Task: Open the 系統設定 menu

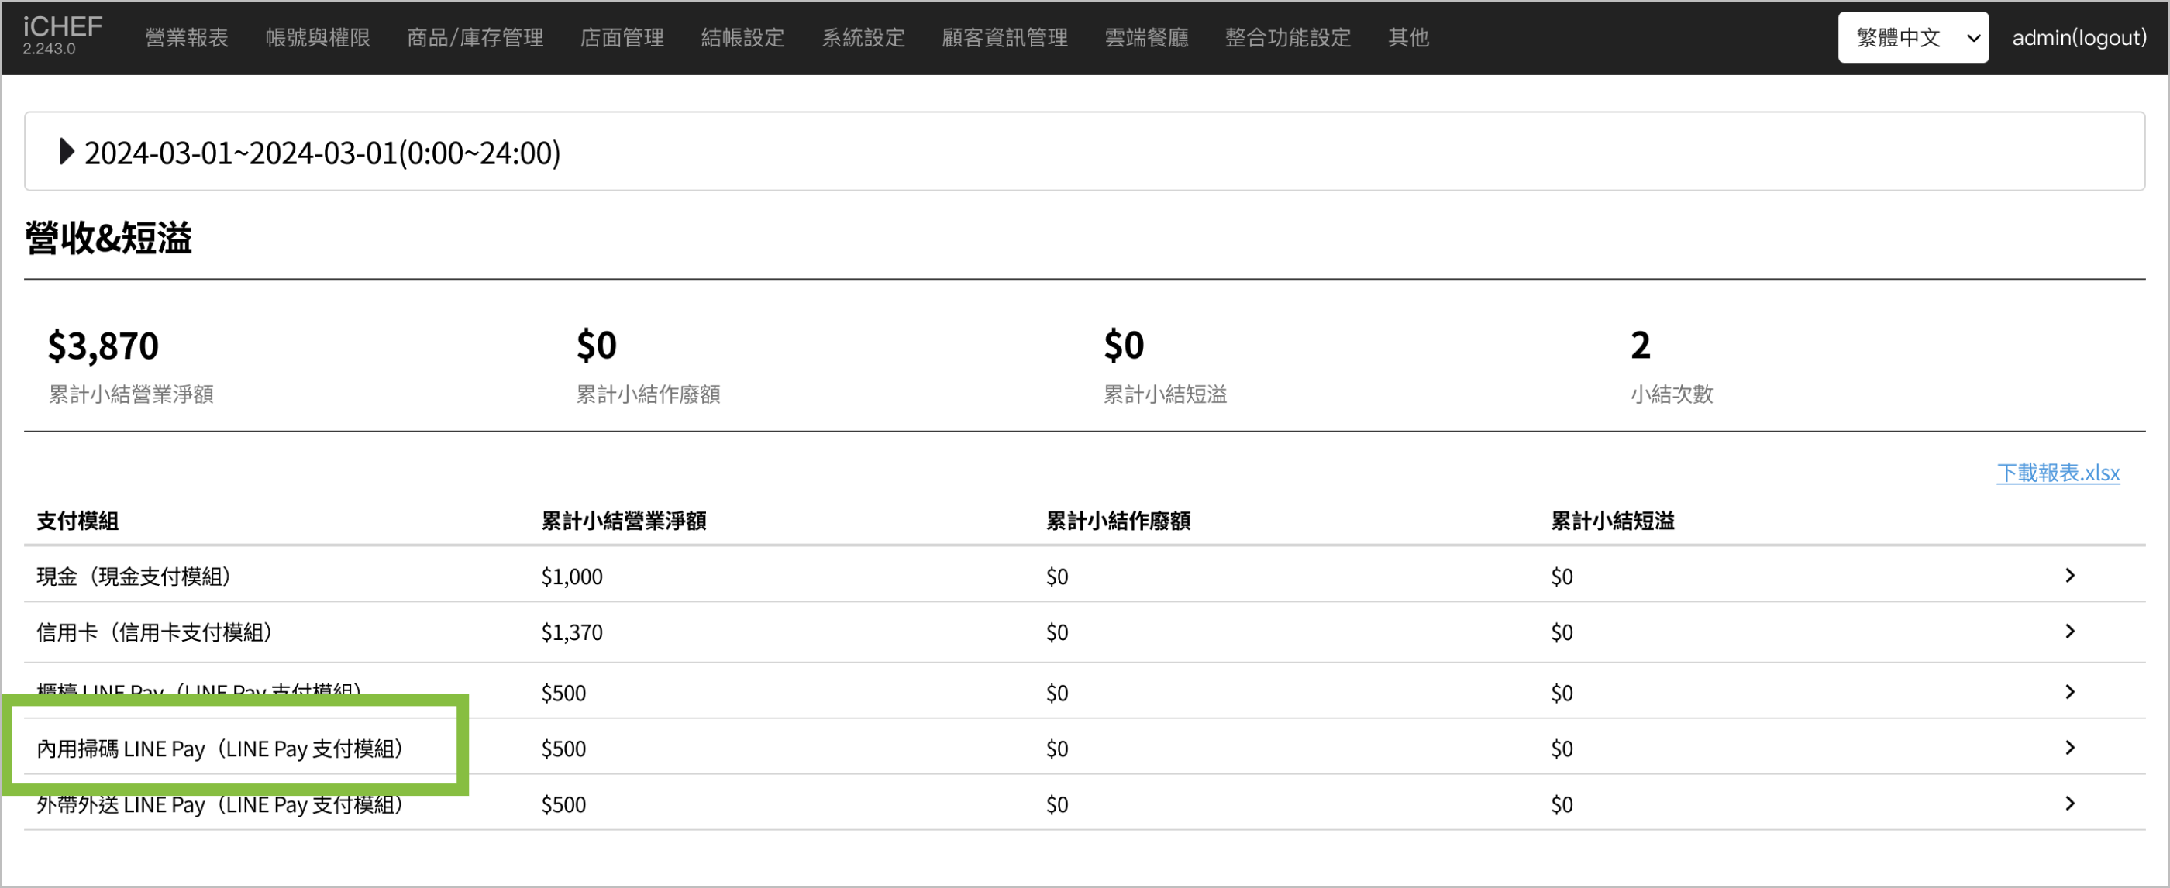Action: pos(863,37)
